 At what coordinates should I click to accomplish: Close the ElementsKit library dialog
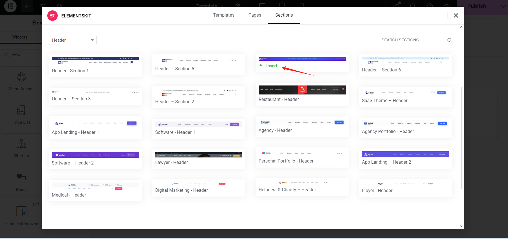click(x=456, y=15)
